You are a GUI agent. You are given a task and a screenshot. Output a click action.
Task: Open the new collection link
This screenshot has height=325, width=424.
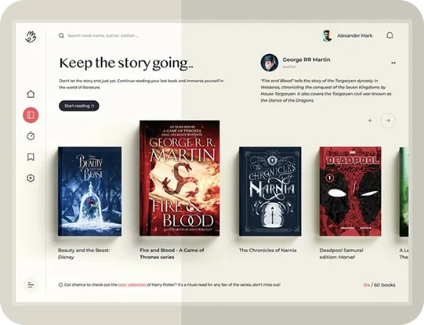pos(132,285)
